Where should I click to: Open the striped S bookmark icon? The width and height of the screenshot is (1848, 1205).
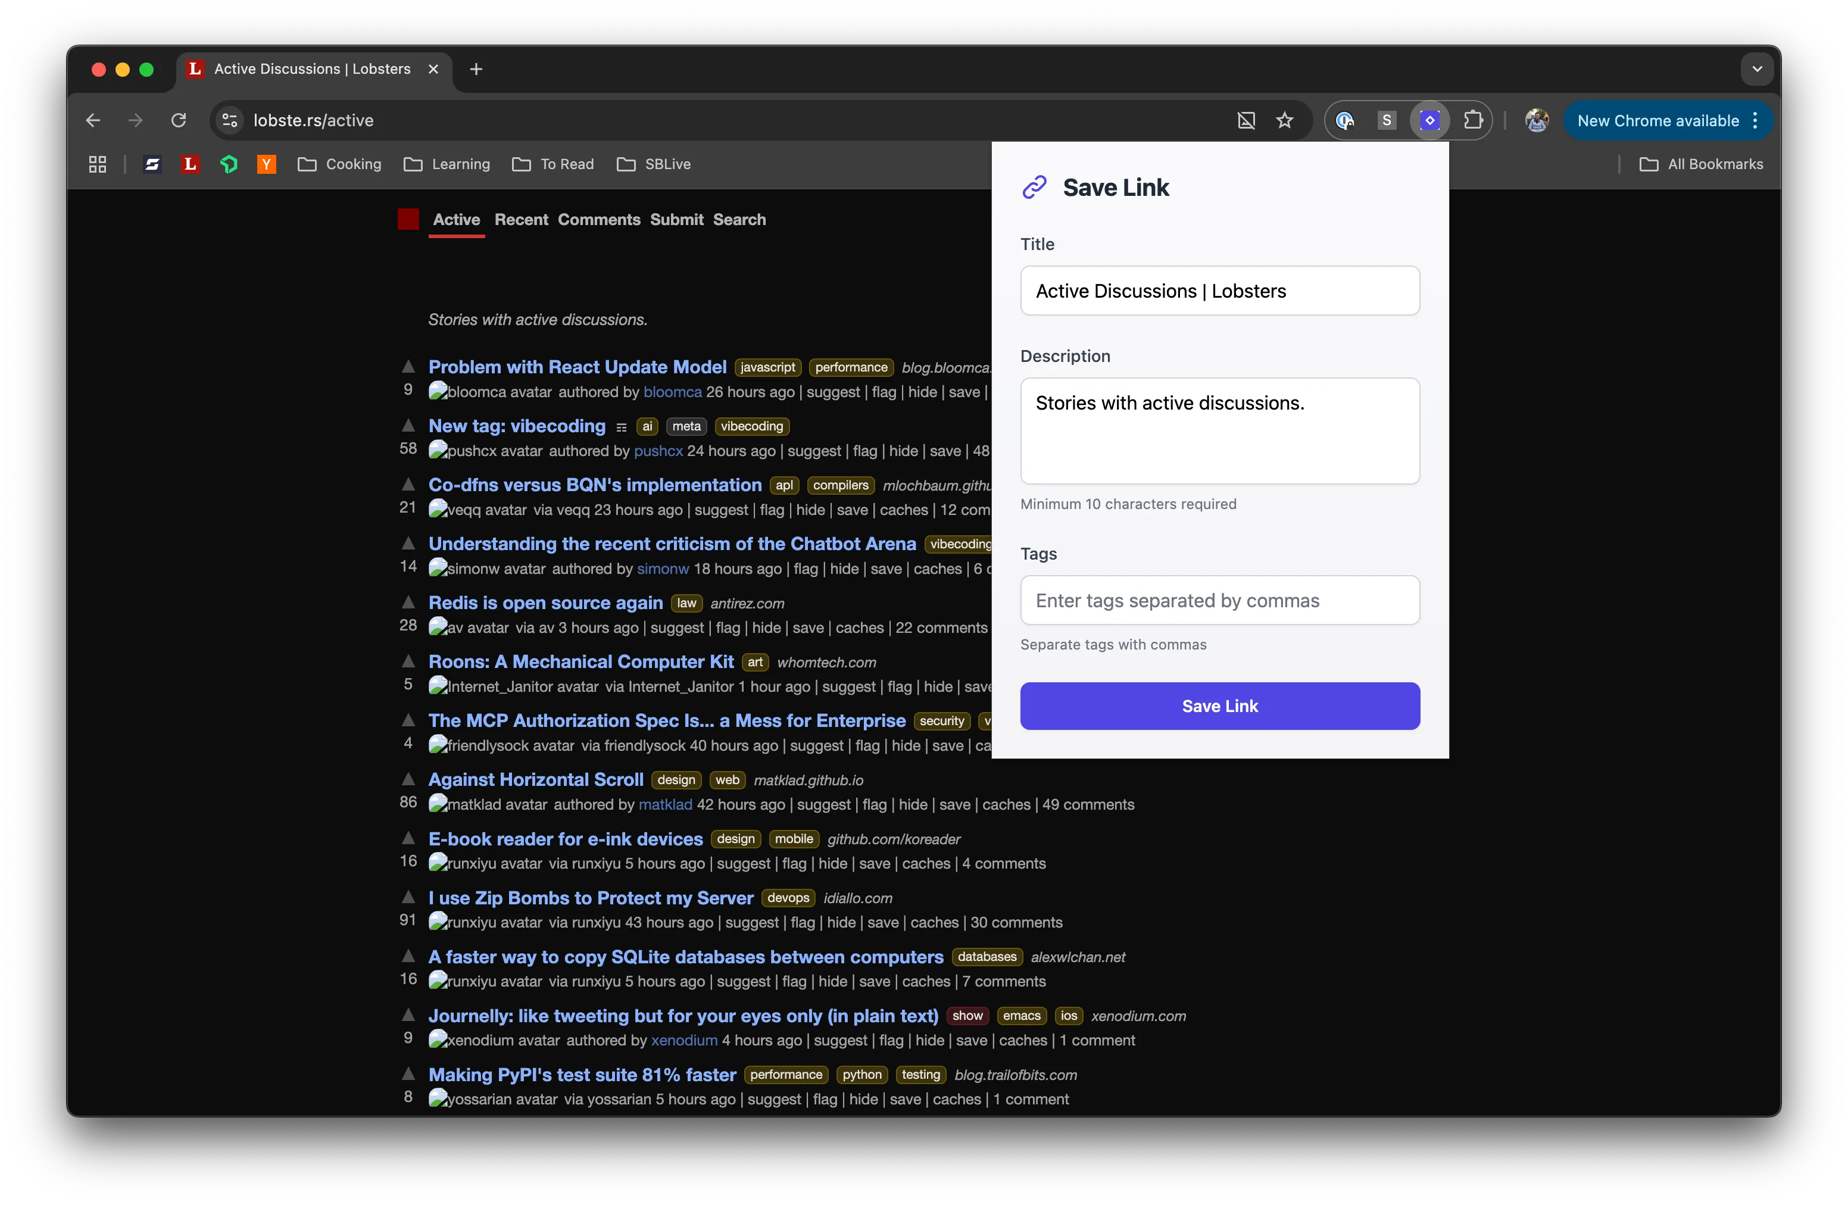pyautogui.click(x=152, y=164)
